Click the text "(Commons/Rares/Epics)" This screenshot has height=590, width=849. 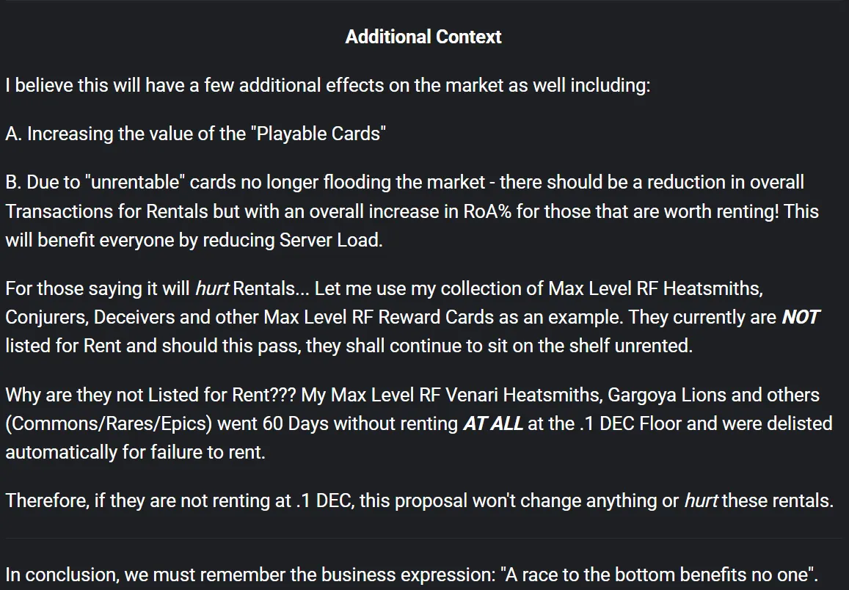tap(109, 424)
